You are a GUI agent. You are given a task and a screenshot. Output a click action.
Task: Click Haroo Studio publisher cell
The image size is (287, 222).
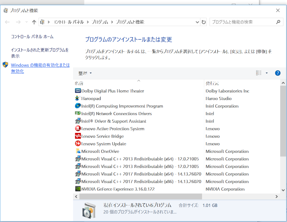pos(219,99)
